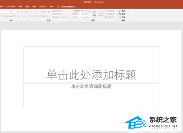Open 形状效果 (Shape Effects) menu
The width and height of the screenshot is (183, 133).
[x=110, y=17]
